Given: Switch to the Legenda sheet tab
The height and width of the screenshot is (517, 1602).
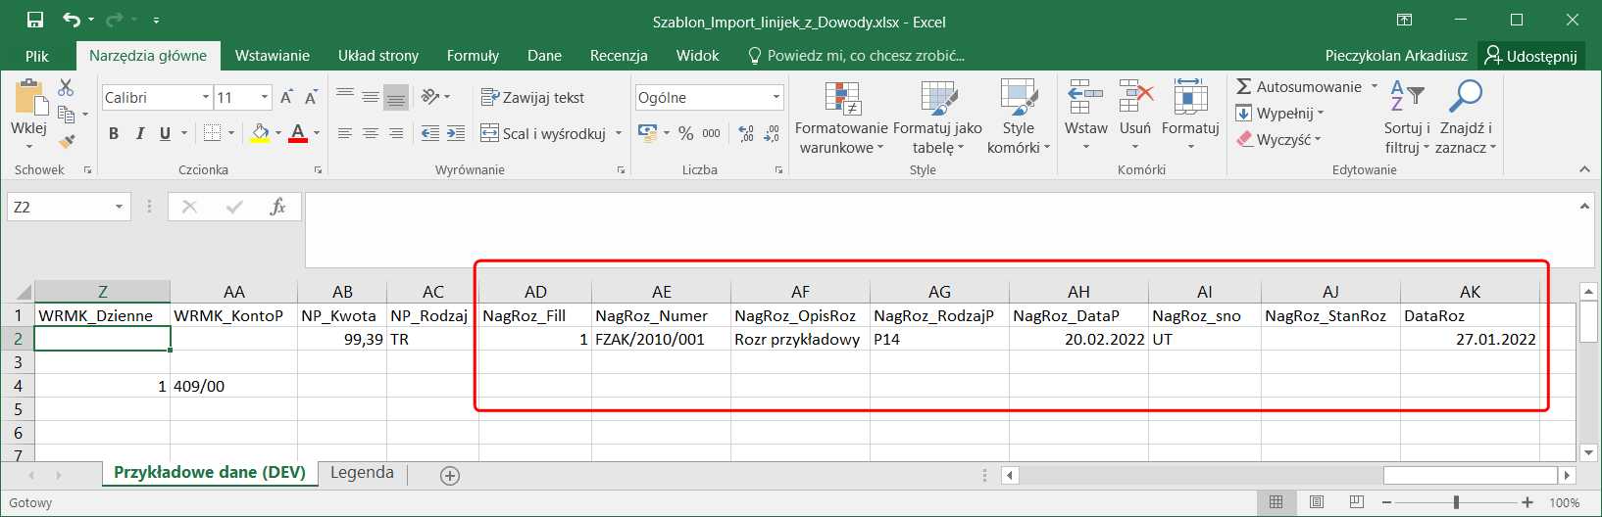Looking at the screenshot, I should click(x=362, y=473).
